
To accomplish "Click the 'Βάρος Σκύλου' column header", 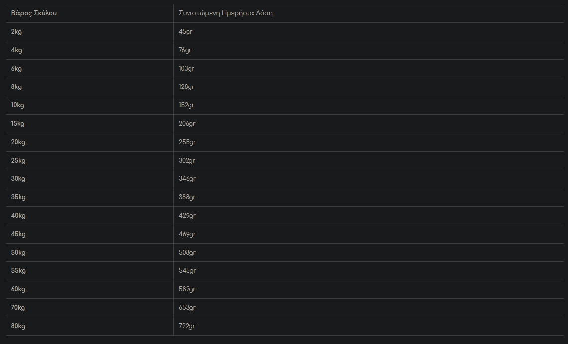I will (x=34, y=13).
